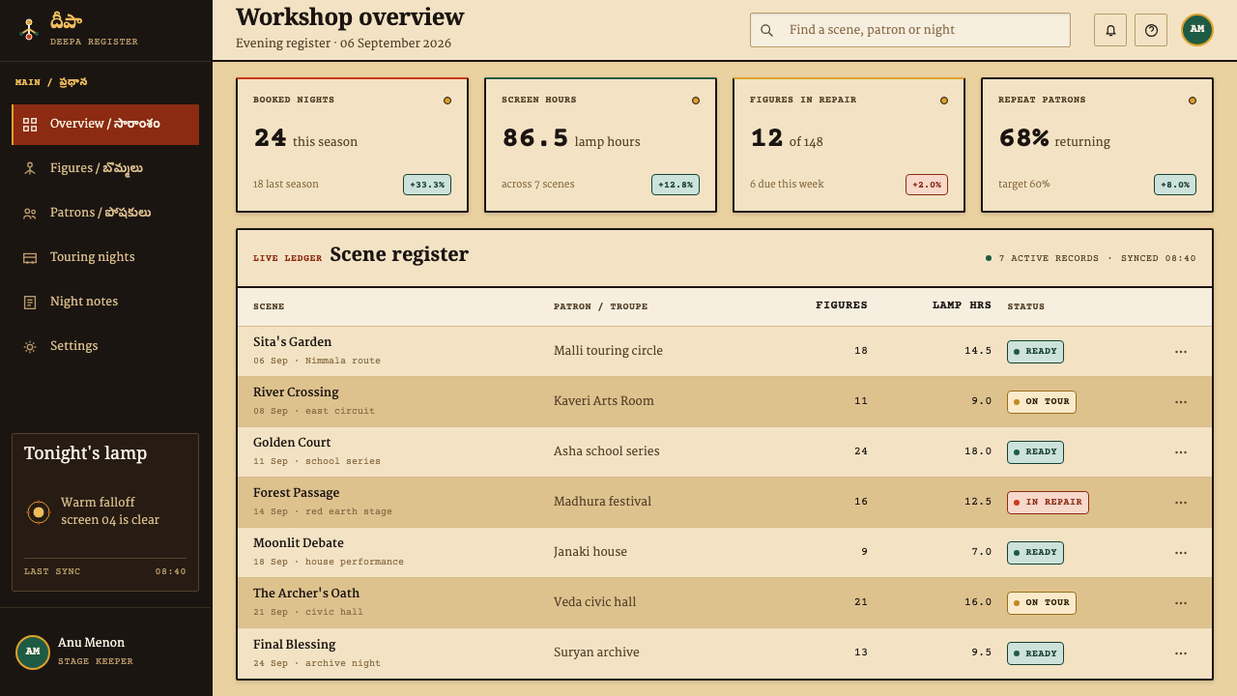Screen dimensions: 1237x696
Task: Click the +33.3% change badge
Action: pos(427,185)
